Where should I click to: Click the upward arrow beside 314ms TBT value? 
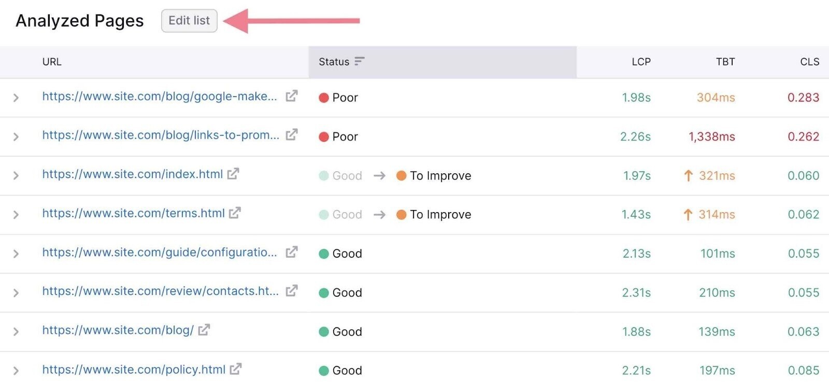click(x=688, y=214)
